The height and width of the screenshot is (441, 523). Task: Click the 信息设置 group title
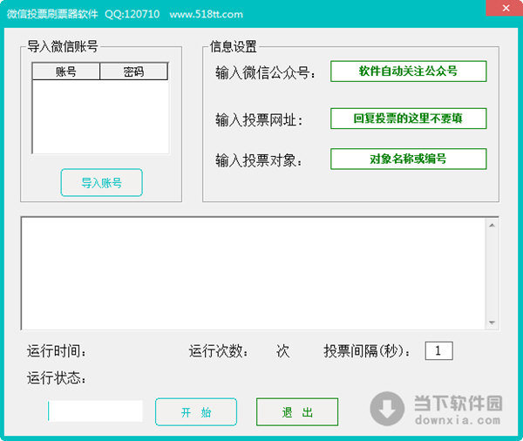[x=233, y=46]
